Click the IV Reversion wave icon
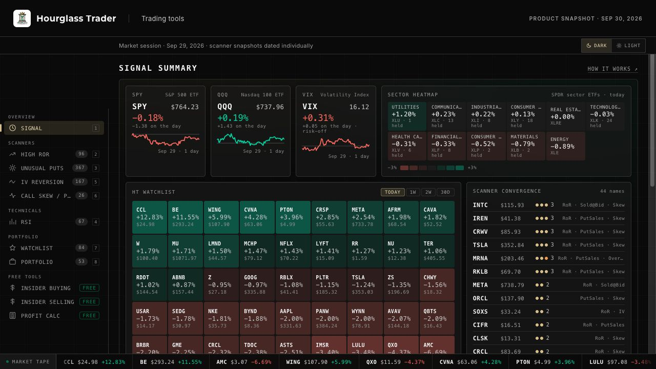656x369 pixels. 13,182
